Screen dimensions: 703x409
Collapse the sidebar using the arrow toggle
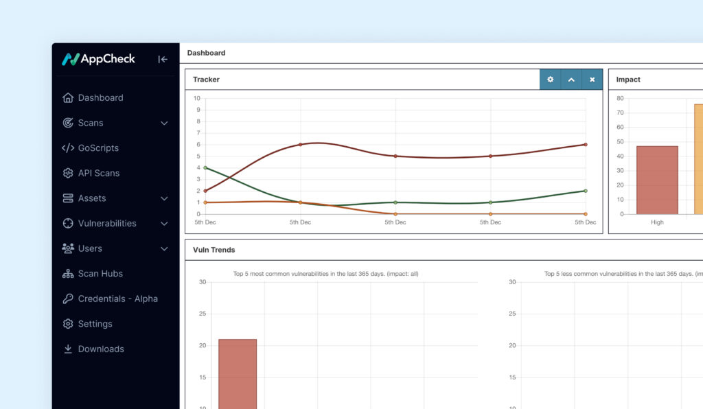point(163,59)
